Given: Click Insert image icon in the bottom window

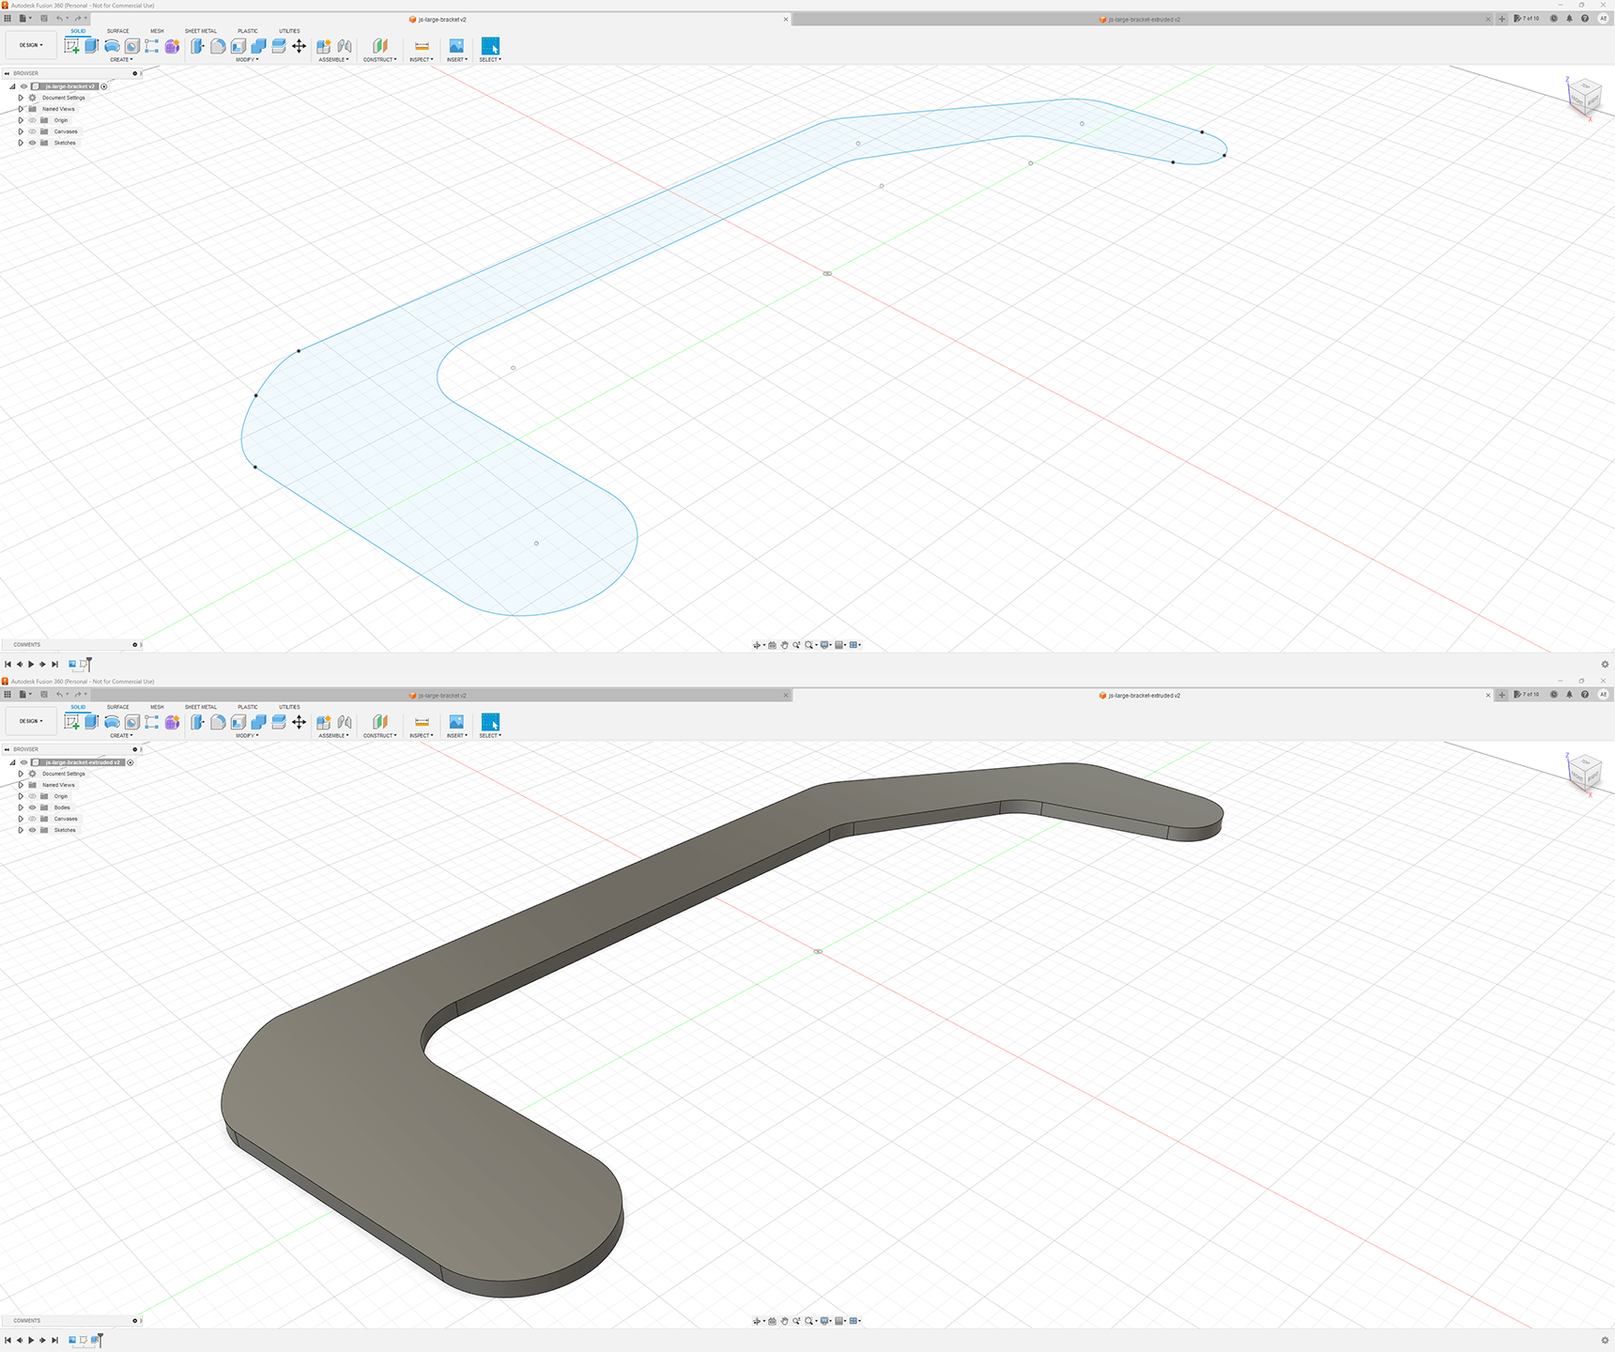Looking at the screenshot, I should (x=456, y=722).
